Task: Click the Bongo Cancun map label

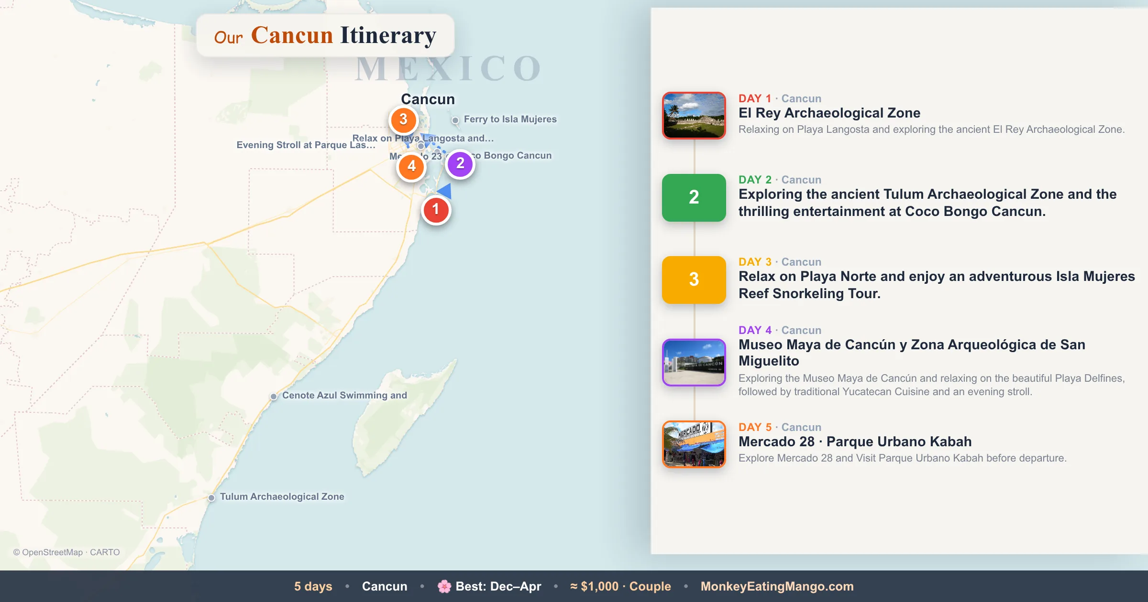Action: [x=512, y=156]
